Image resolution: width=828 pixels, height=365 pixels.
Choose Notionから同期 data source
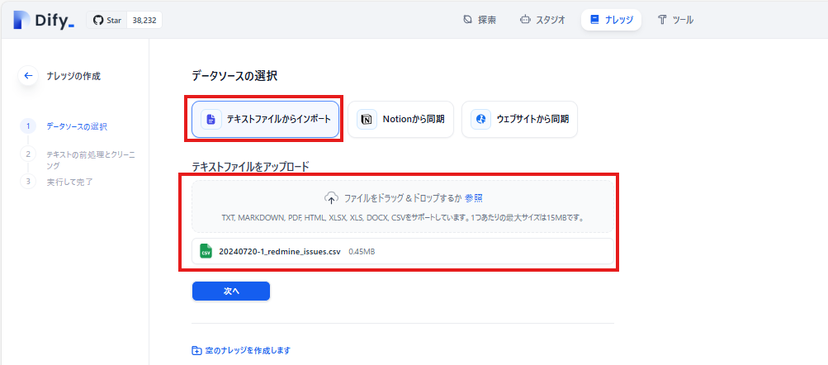[400, 120]
